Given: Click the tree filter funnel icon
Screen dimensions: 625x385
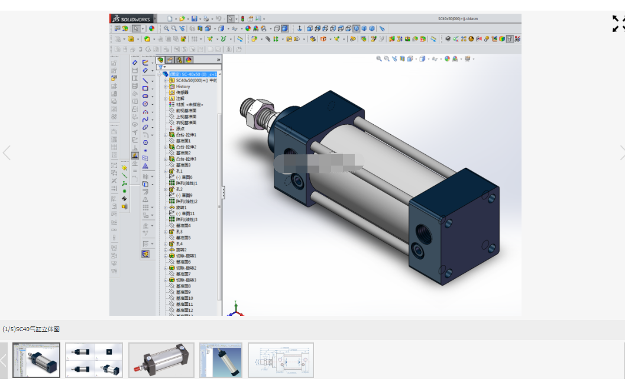Looking at the screenshot, I should [x=161, y=67].
